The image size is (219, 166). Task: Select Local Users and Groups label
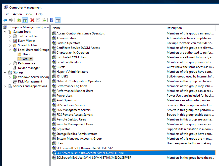click(x=33, y=50)
